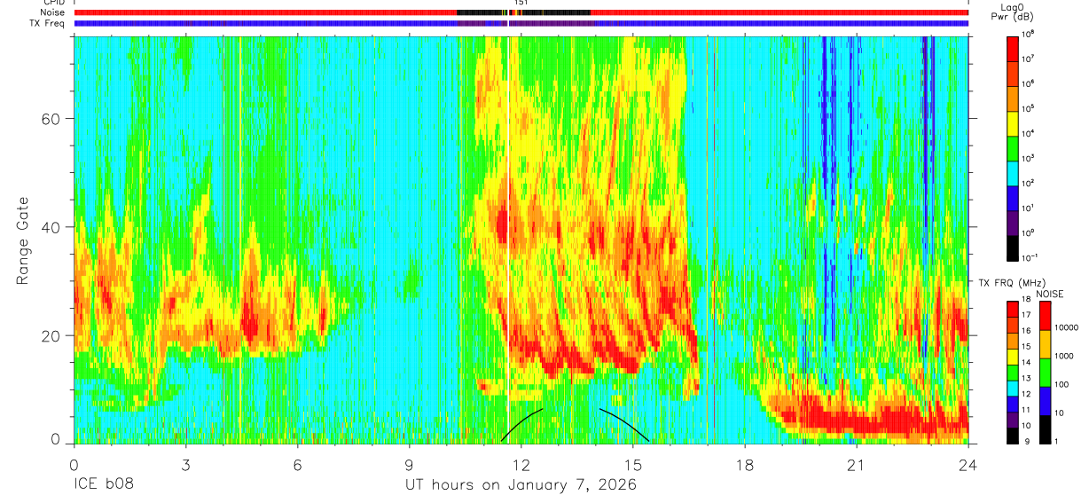Image resolution: width=1089 pixels, height=503 pixels.
Task: Click the '60' tick label on the Range Gate axis
Action: (x=52, y=118)
